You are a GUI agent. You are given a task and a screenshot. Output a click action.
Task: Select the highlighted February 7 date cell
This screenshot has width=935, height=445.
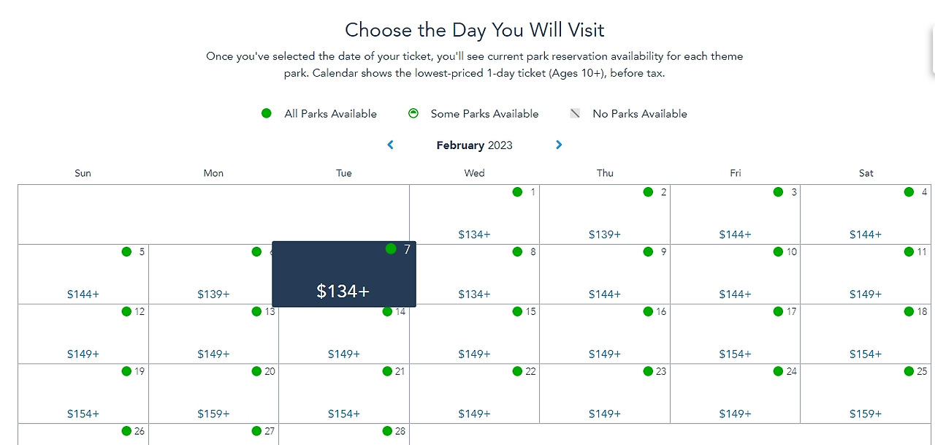343,274
